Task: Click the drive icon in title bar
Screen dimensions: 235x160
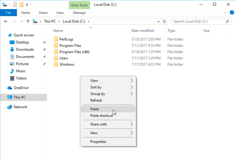Action: pyautogui.click(x=5, y=5)
